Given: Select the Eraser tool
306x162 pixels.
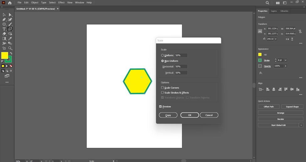Looking at the screenshot, I should pos(4,34).
